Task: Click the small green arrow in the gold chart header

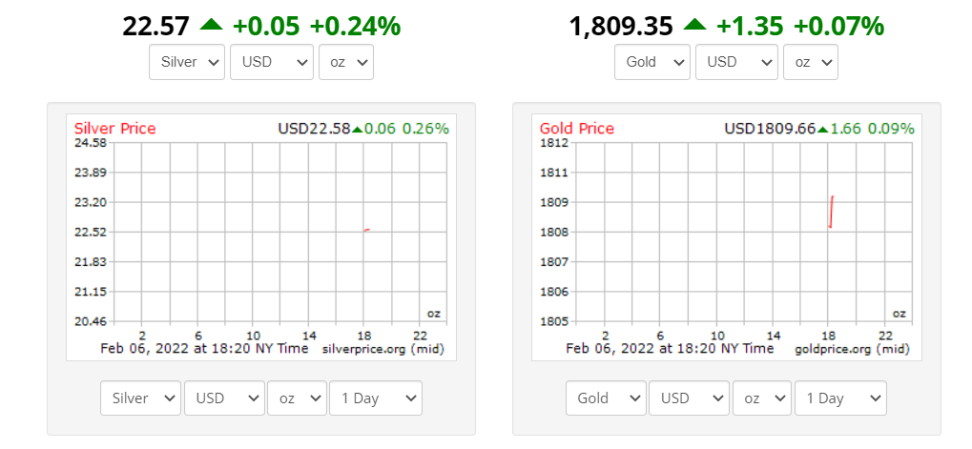Action: [822, 130]
